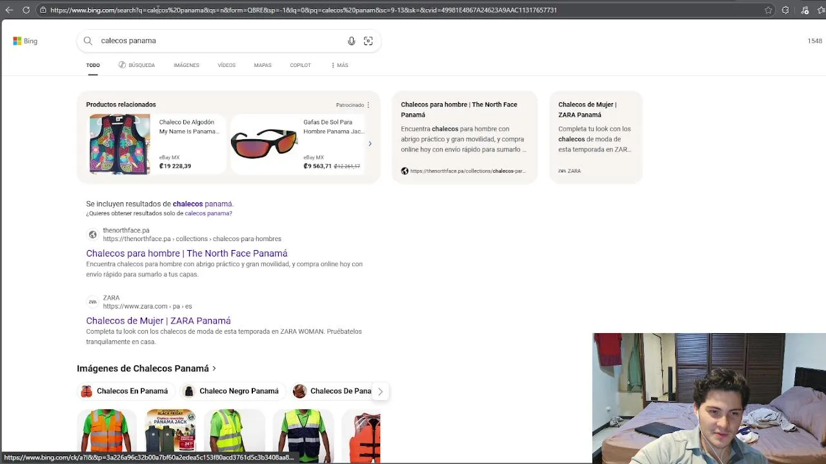Screen dimensions: 826x464
Task: Click the Bing logo
Action: [25, 41]
